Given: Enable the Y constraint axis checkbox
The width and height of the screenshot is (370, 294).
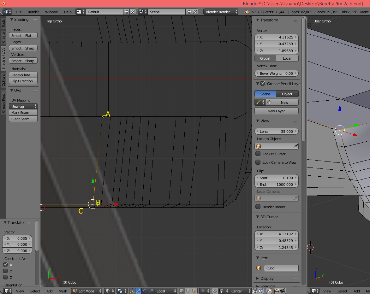Looking at the screenshot, I should point(5,271).
